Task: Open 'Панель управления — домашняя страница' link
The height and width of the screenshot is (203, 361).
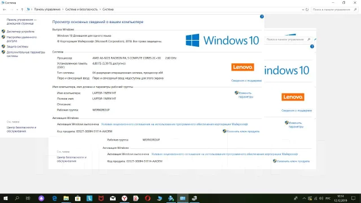Action: click(x=21, y=21)
